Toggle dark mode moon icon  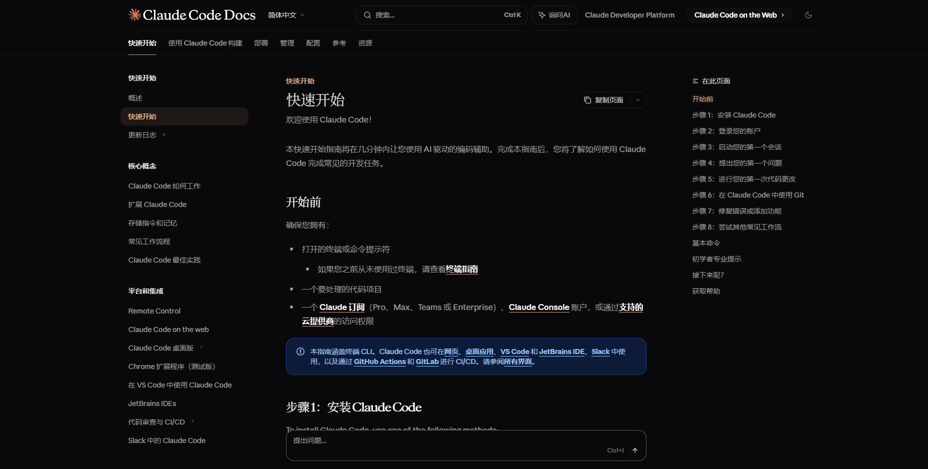tap(808, 15)
